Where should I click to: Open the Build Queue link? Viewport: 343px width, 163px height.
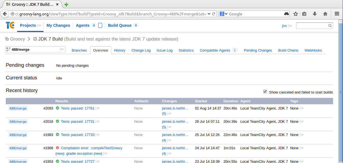(120, 25)
